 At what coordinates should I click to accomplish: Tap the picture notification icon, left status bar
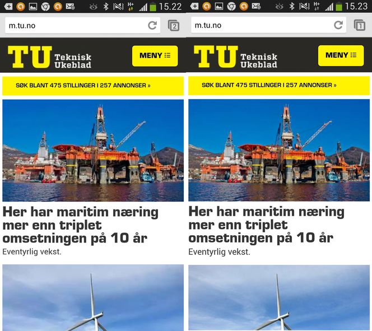coord(33,6)
